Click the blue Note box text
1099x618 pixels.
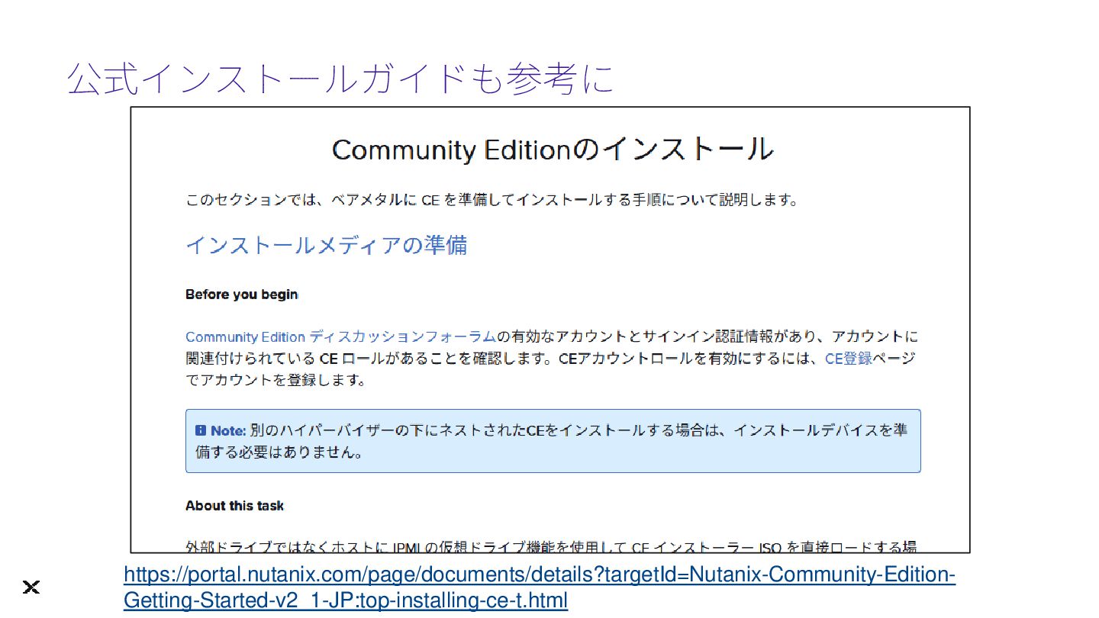coord(553,441)
